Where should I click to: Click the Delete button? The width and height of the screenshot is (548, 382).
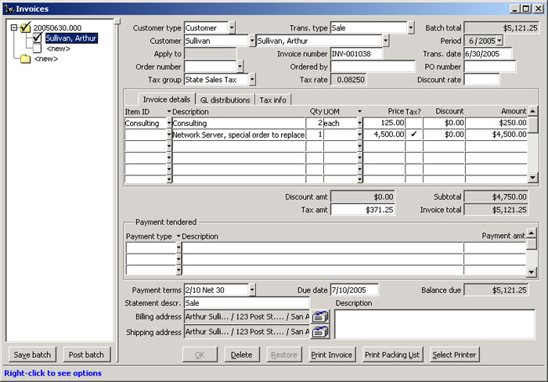241,355
